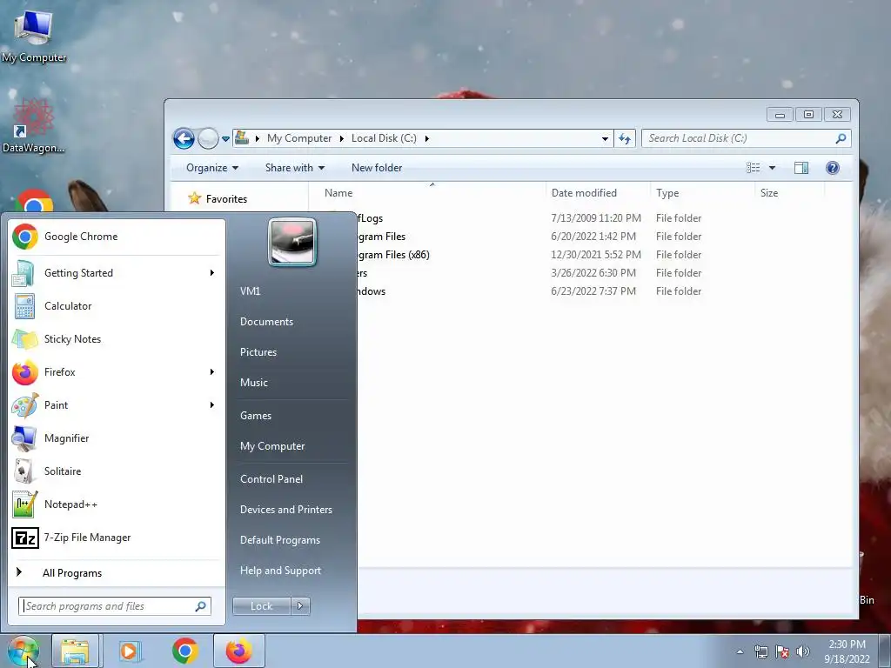
Task: Open VM1 user folder
Action: click(x=250, y=291)
